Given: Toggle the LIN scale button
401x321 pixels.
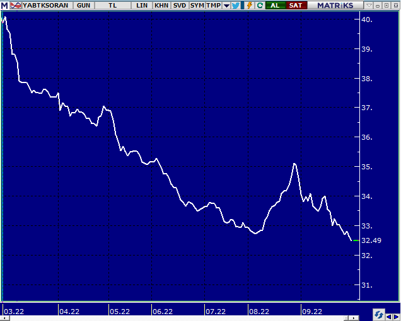Looking at the screenshot, I should [142, 6].
